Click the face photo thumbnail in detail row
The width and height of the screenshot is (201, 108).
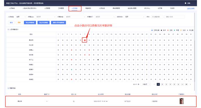182,101
